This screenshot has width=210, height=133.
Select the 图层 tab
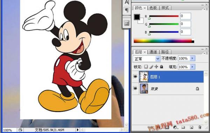tap(139, 52)
